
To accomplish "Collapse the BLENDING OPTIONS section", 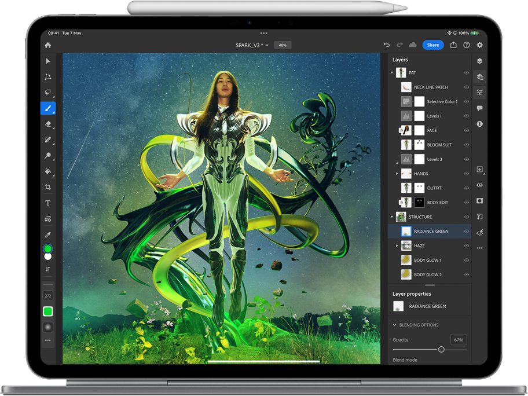I will point(395,325).
